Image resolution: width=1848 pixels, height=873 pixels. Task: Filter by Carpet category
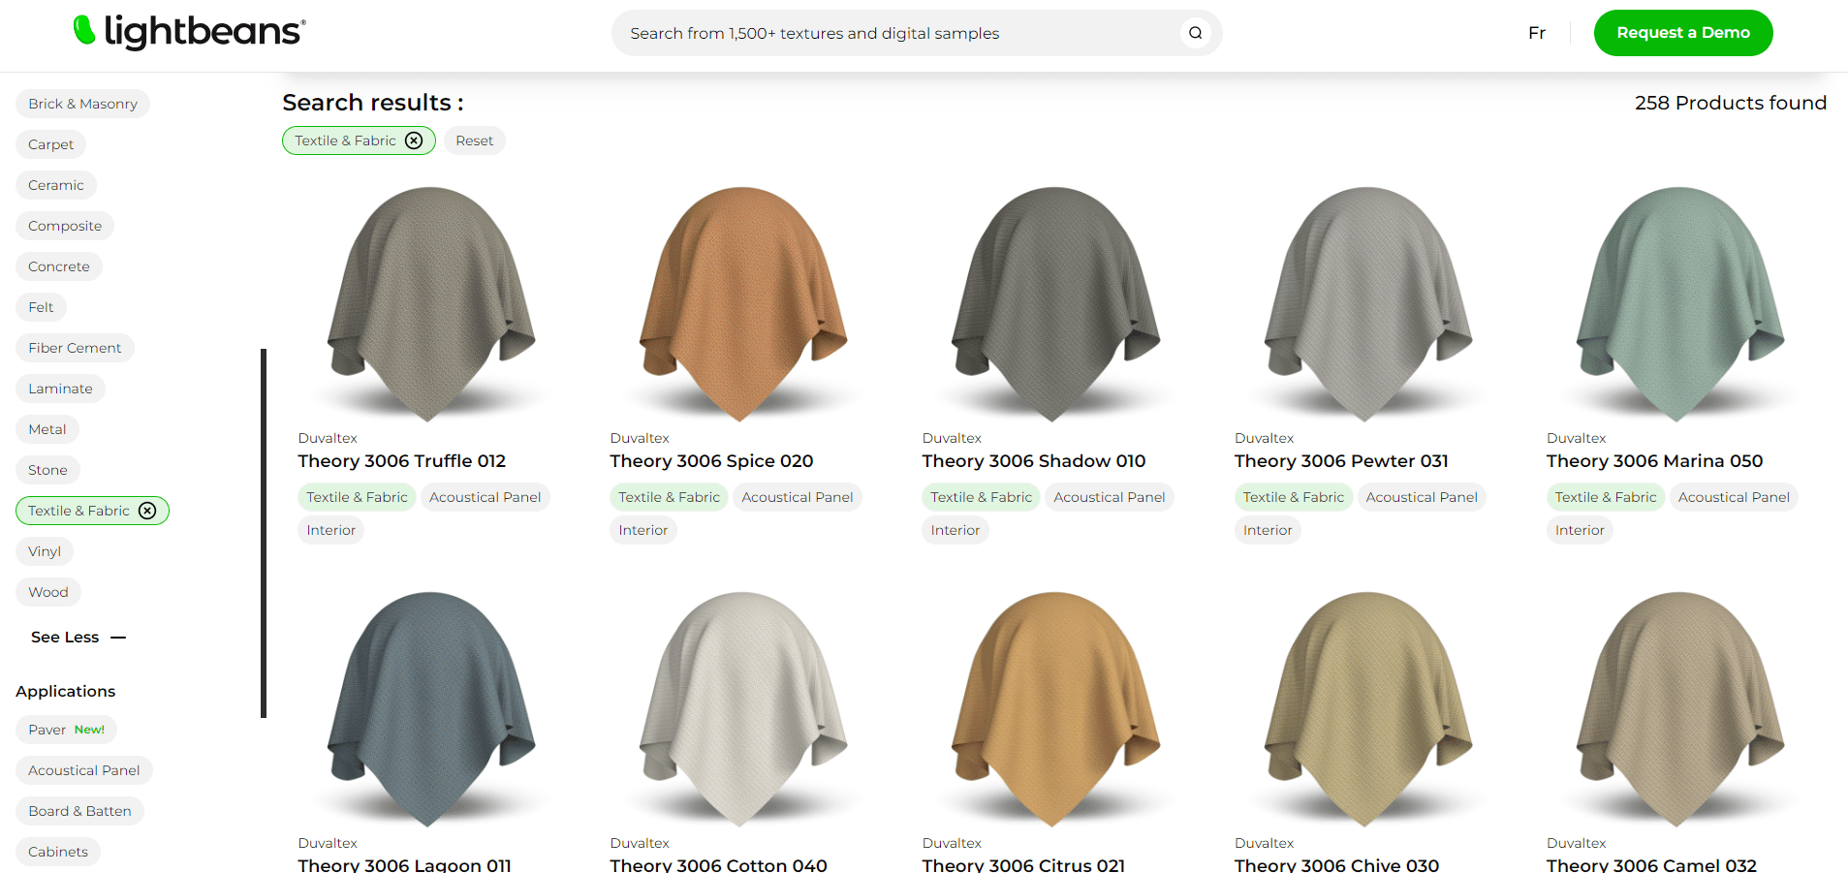pyautogui.click(x=50, y=144)
